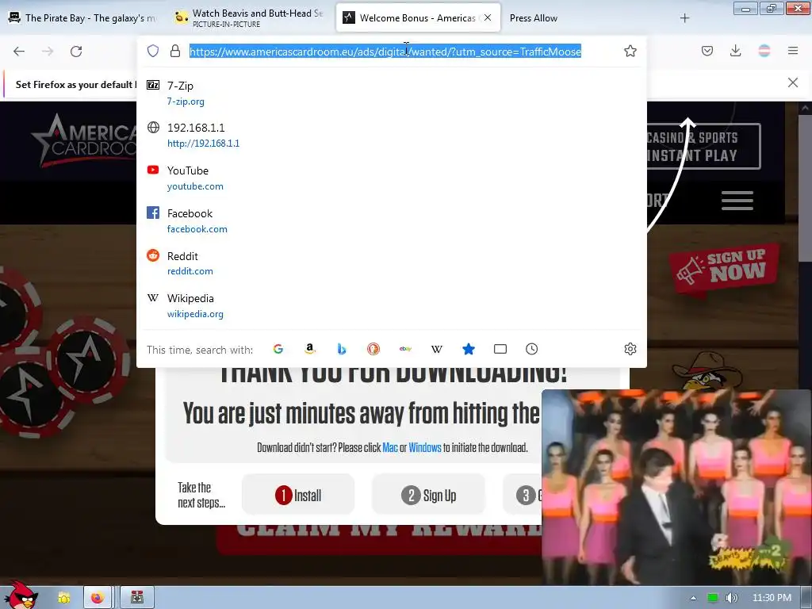
Task: Choose 192.168.1.1 suggestion
Action: tap(392, 135)
